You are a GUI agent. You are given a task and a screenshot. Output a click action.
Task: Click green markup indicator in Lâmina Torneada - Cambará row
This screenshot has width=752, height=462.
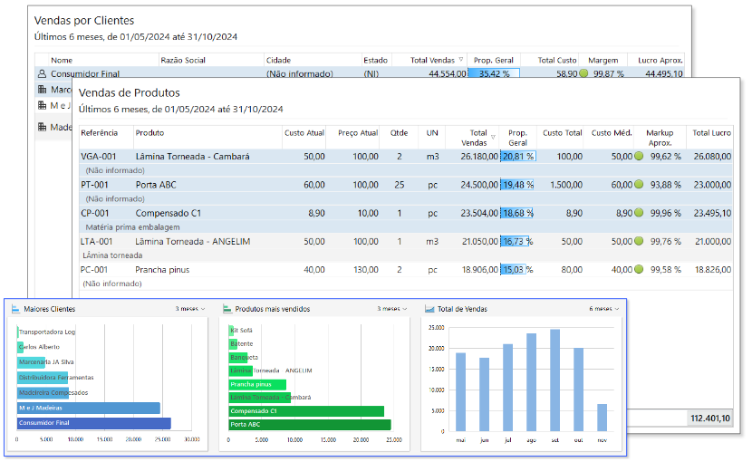click(x=639, y=156)
